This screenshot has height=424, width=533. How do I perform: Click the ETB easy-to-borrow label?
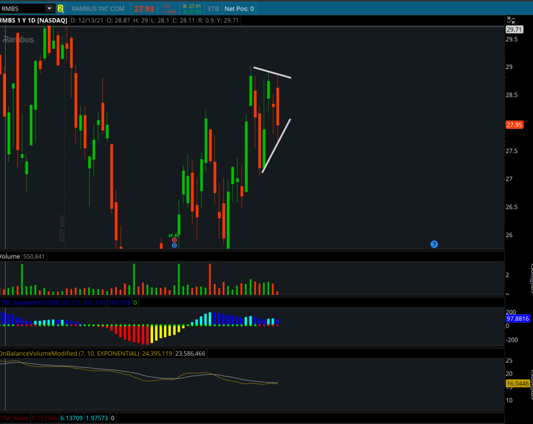[x=213, y=9]
